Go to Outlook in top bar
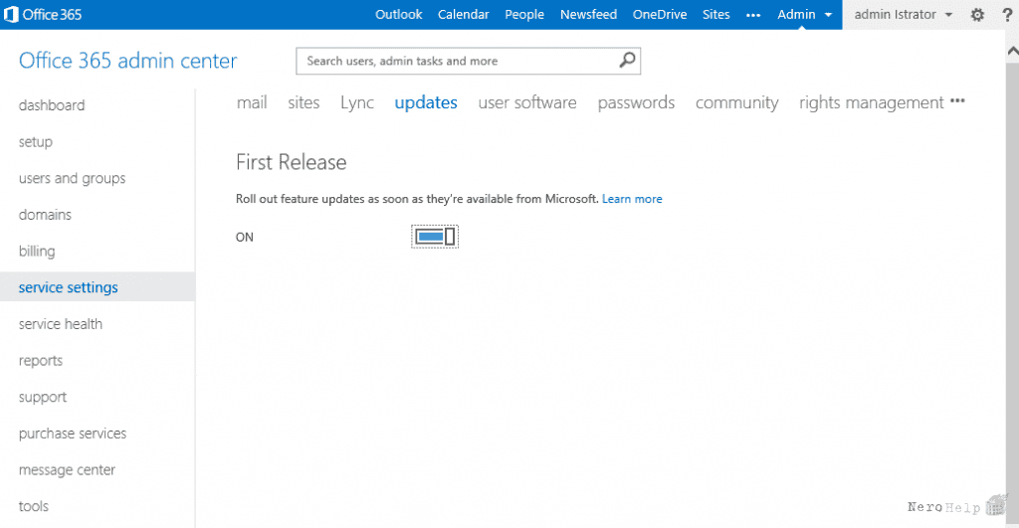The width and height of the screenshot is (1019, 528). 398,14
